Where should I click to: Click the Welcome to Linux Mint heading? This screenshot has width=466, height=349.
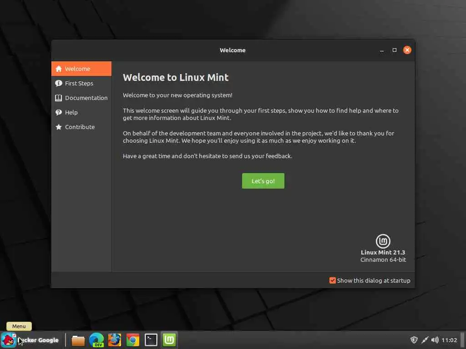coord(176,77)
